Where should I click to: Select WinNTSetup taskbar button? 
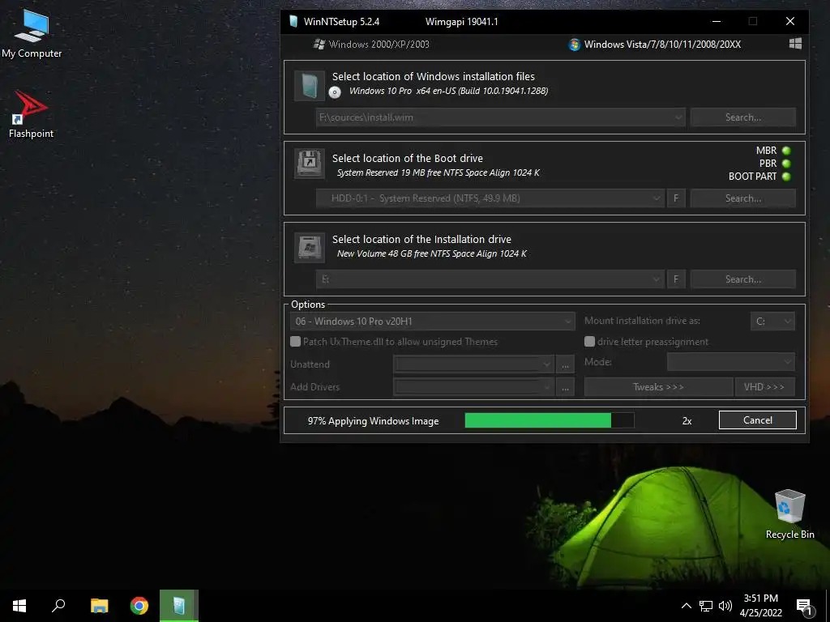click(179, 606)
